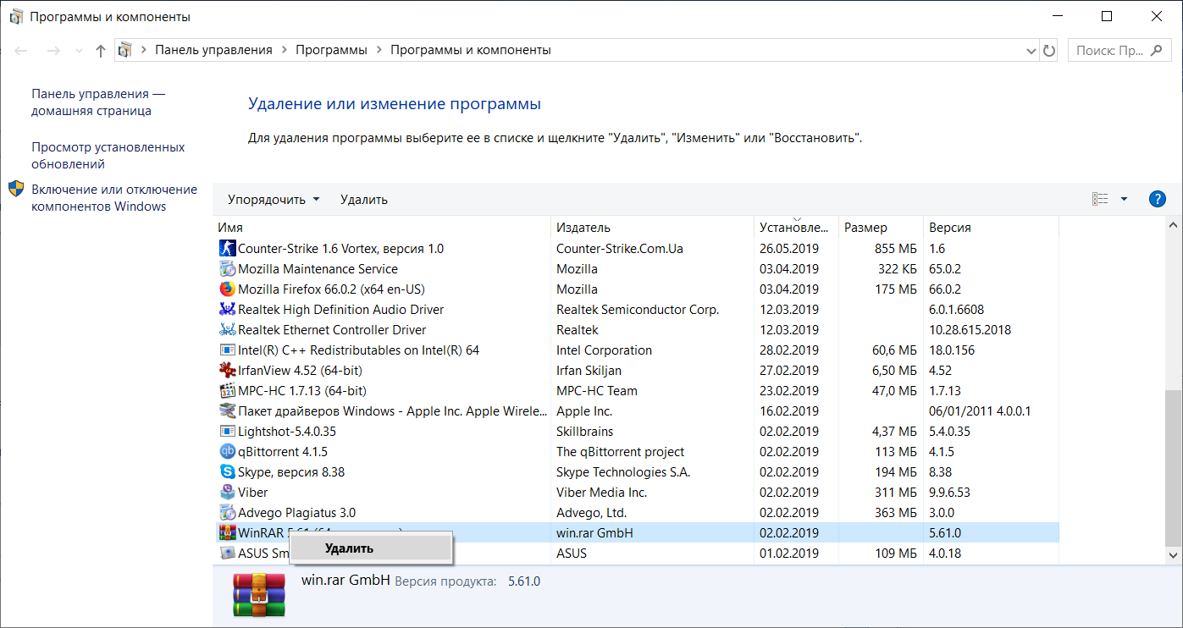1183x628 pixels.
Task: Click the 26.05.2019 install date
Action: tap(789, 249)
